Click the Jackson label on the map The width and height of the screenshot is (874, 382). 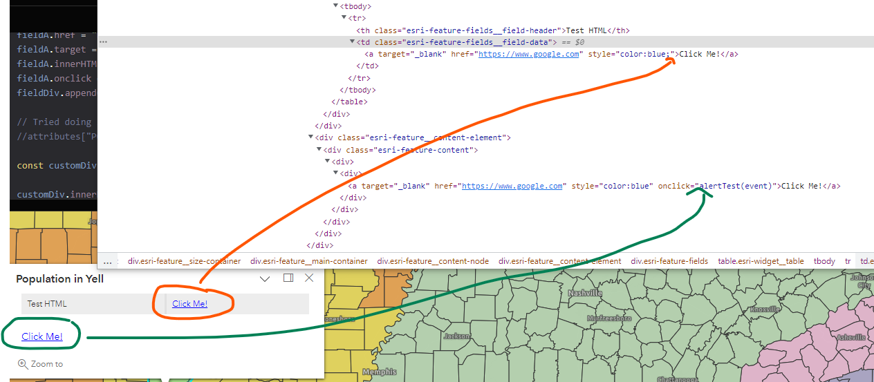pyautogui.click(x=456, y=336)
